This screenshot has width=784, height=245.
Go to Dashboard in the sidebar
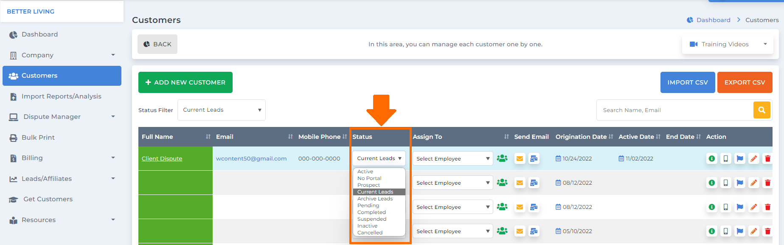pos(62,34)
